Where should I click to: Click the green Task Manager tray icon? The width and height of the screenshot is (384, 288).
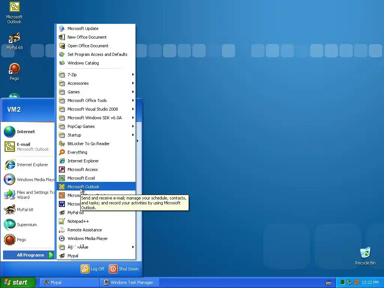343,282
